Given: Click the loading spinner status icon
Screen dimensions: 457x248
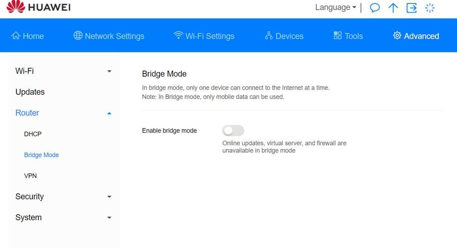Looking at the screenshot, I should pos(430,8).
